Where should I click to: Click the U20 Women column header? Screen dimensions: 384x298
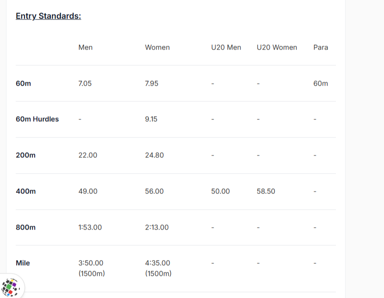click(x=277, y=47)
